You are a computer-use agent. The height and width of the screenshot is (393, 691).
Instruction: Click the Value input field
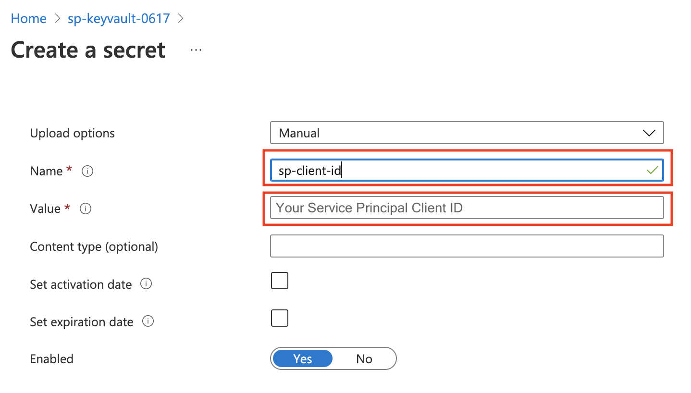tap(467, 208)
